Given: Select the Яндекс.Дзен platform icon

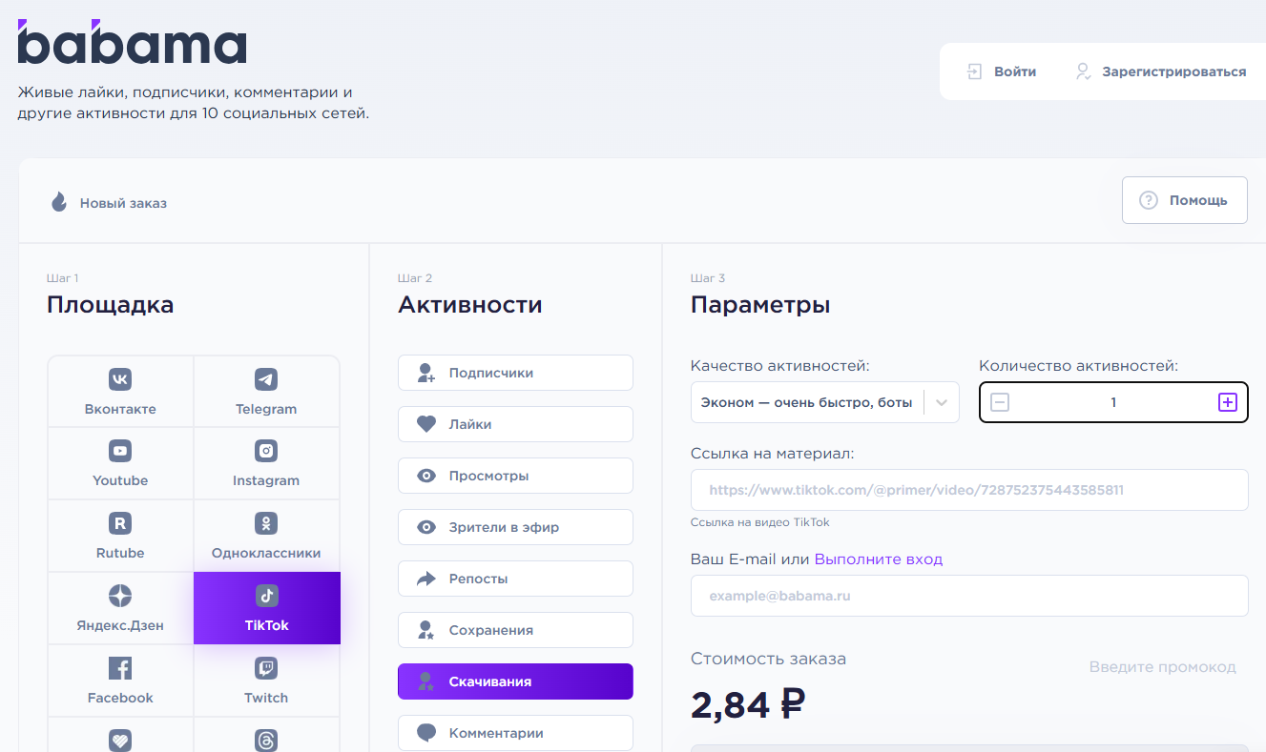Looking at the screenshot, I should [120, 596].
